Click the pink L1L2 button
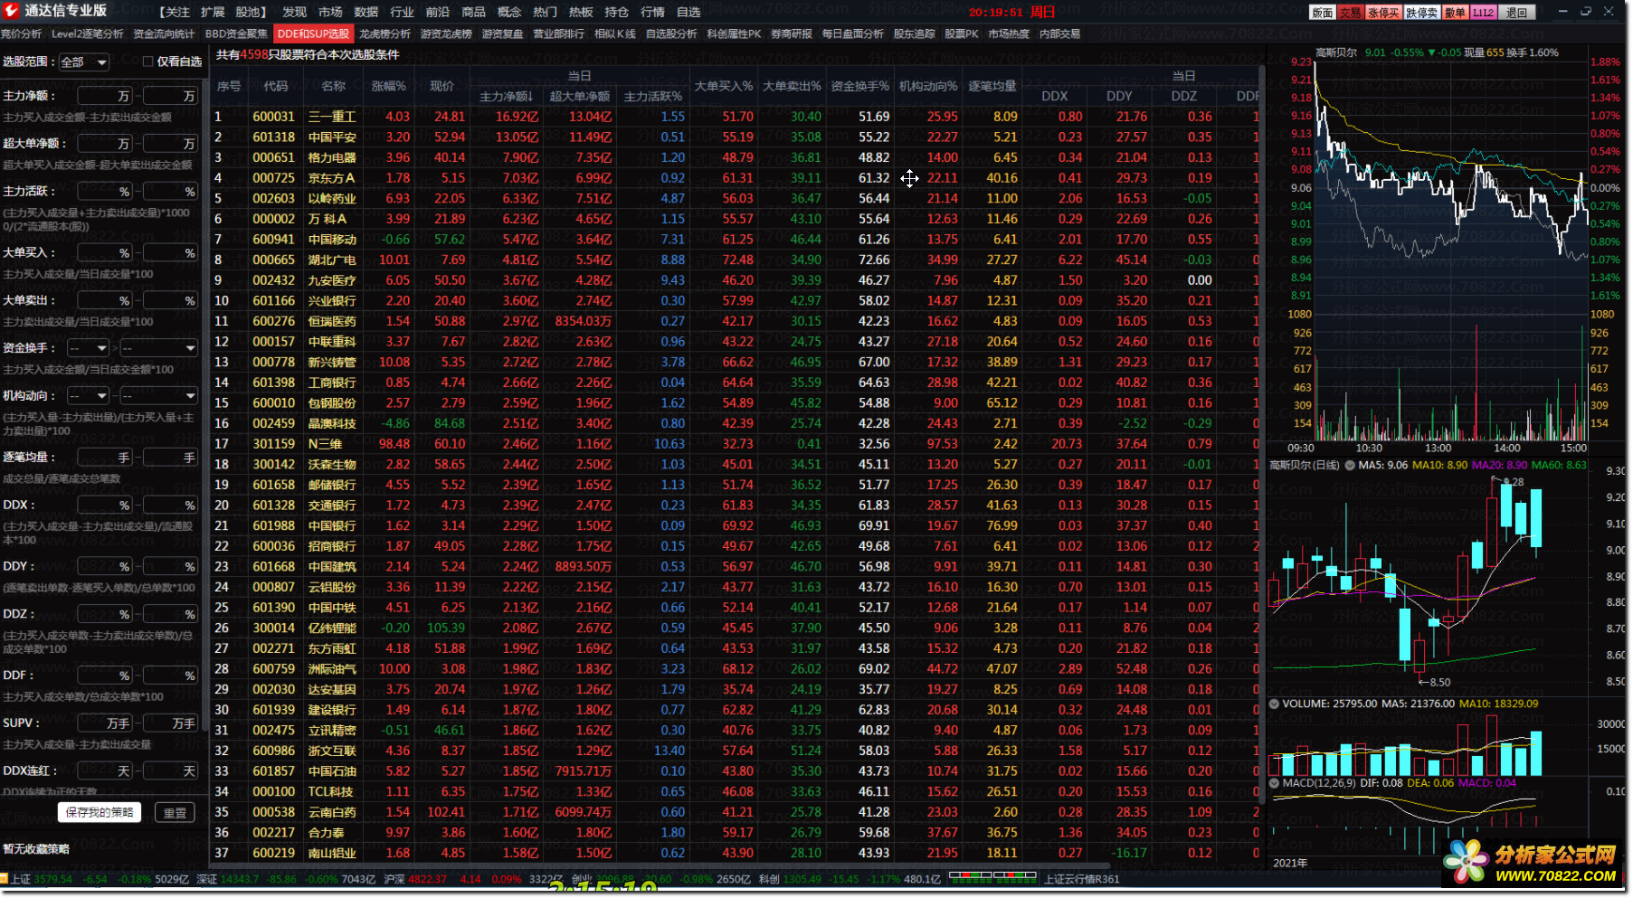Screen dimensions: 1633x898 (x=1483, y=13)
